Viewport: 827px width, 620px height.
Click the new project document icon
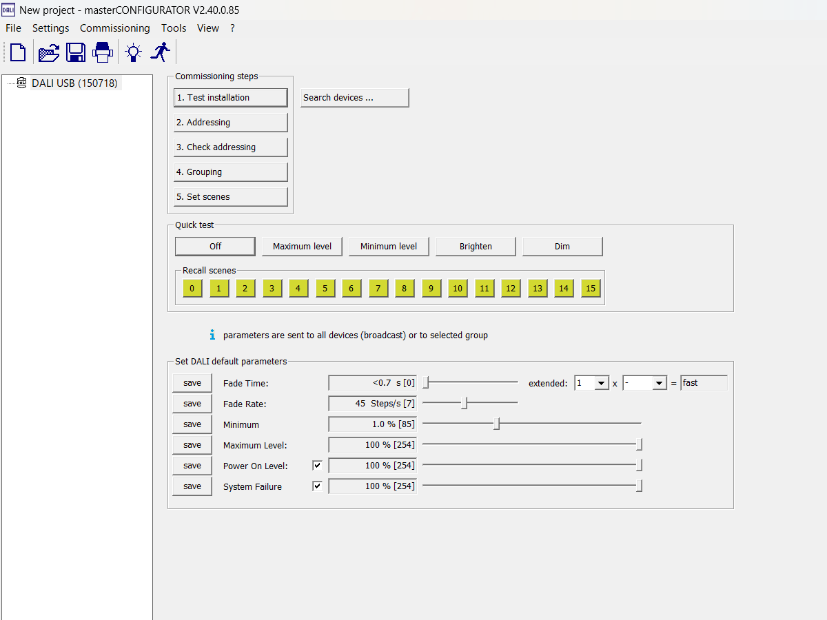point(18,52)
